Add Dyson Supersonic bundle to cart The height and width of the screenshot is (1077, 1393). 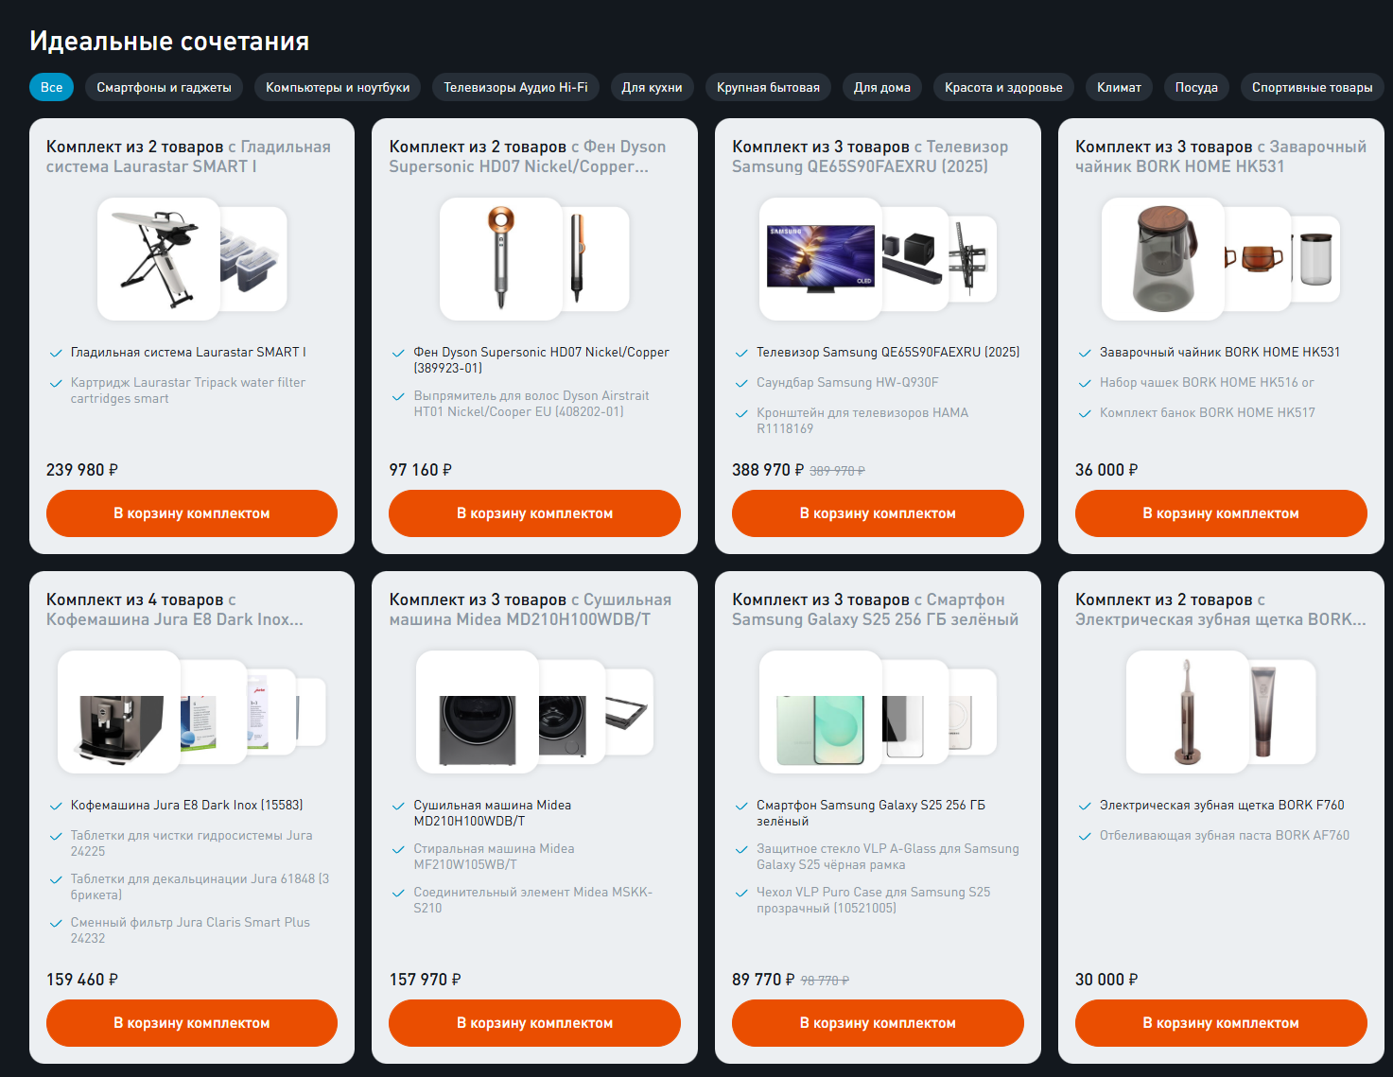point(534,513)
